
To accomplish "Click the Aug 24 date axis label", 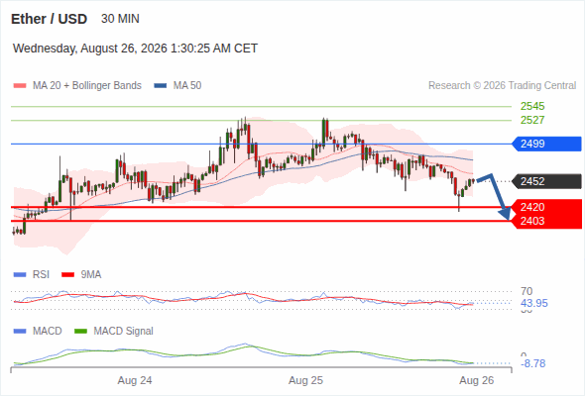I will [135, 380].
